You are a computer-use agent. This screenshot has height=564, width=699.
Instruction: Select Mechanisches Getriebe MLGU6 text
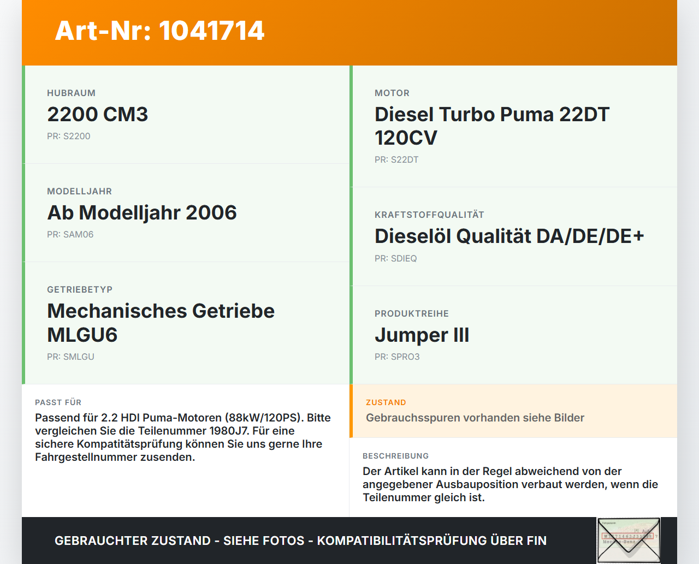[161, 323]
